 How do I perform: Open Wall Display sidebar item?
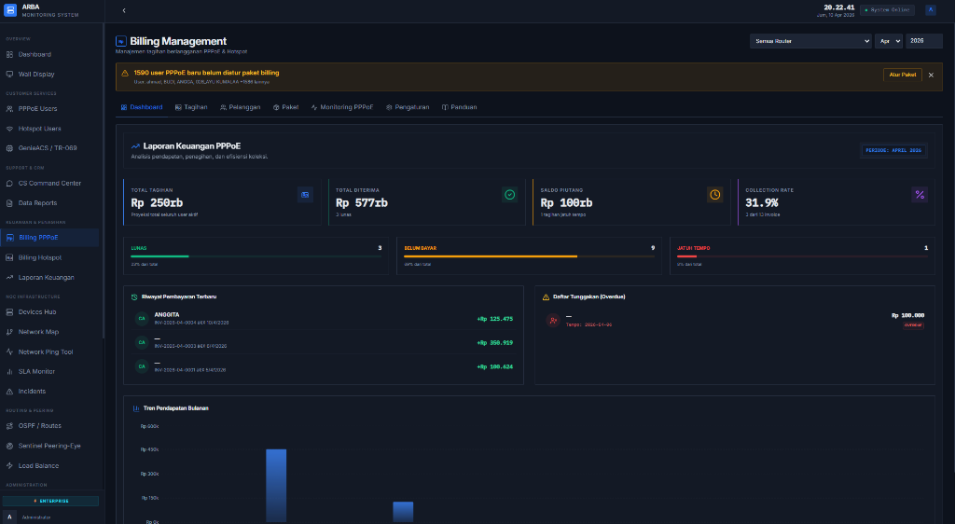coord(36,75)
